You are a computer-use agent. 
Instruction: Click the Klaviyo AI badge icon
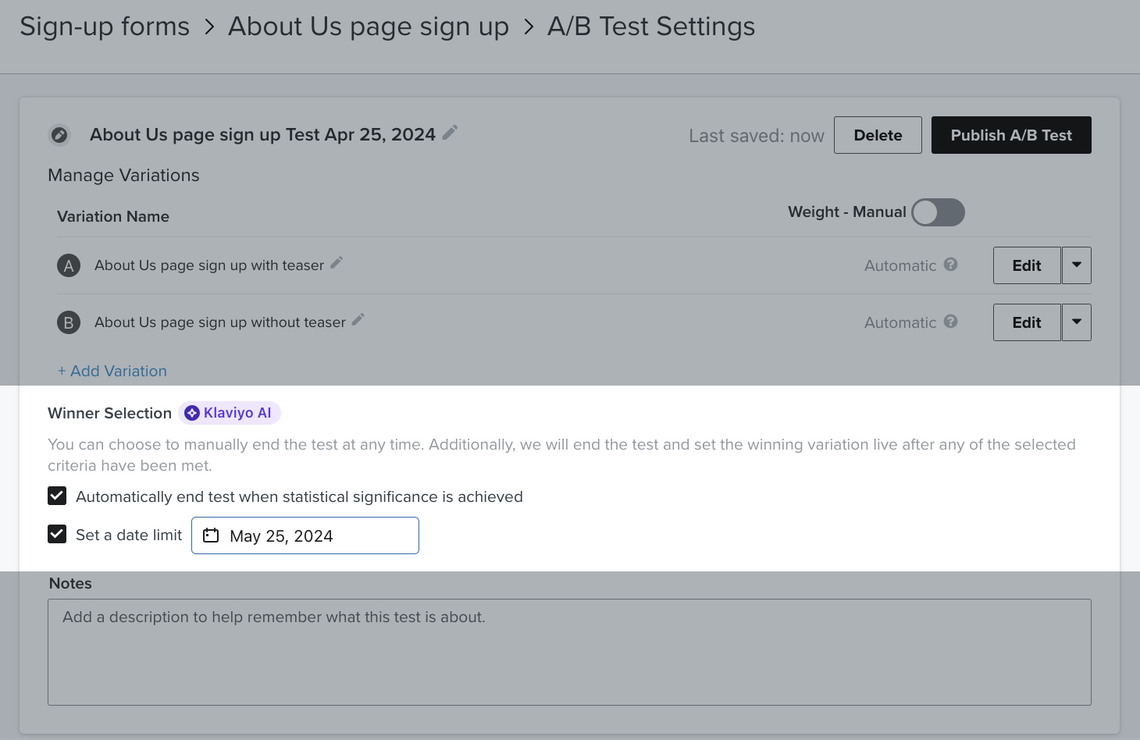[192, 413]
